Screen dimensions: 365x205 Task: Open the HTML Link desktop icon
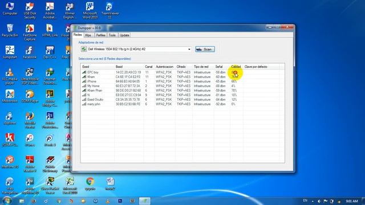pos(50,31)
